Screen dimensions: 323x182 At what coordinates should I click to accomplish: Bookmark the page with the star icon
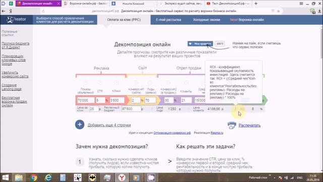tap(278, 11)
